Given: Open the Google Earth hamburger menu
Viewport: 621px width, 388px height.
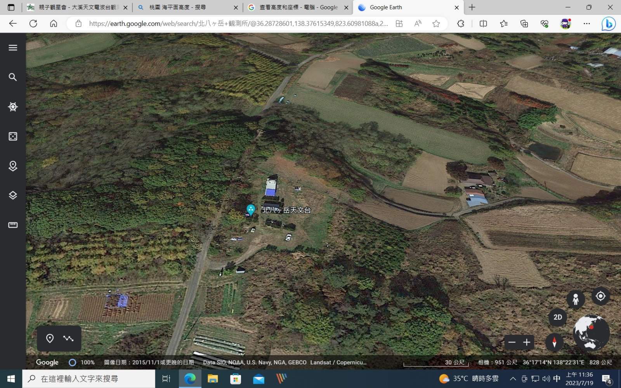Looking at the screenshot, I should pyautogui.click(x=13, y=48).
